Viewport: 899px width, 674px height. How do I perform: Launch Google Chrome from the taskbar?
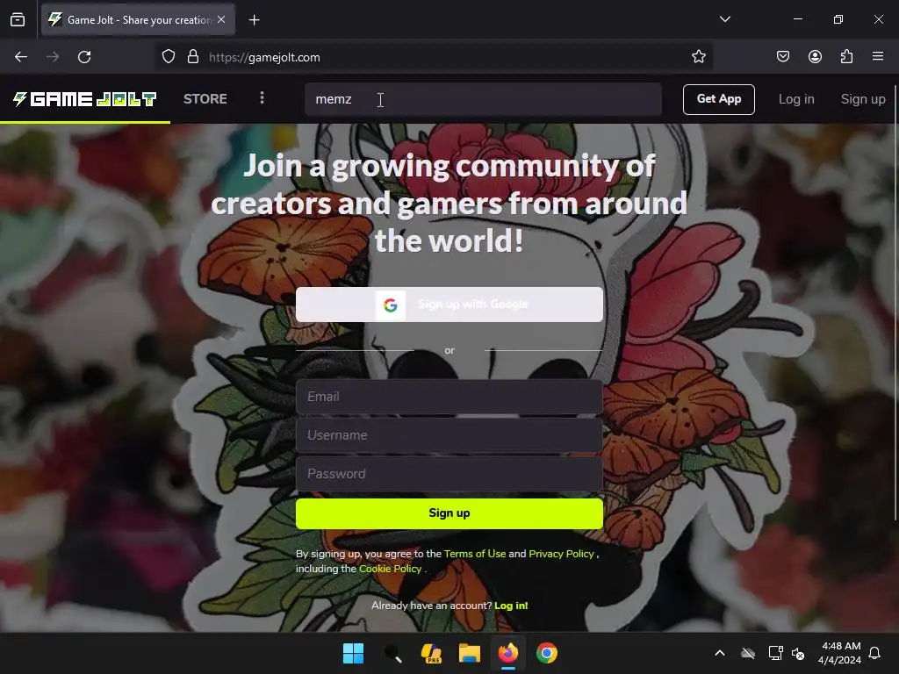547,653
